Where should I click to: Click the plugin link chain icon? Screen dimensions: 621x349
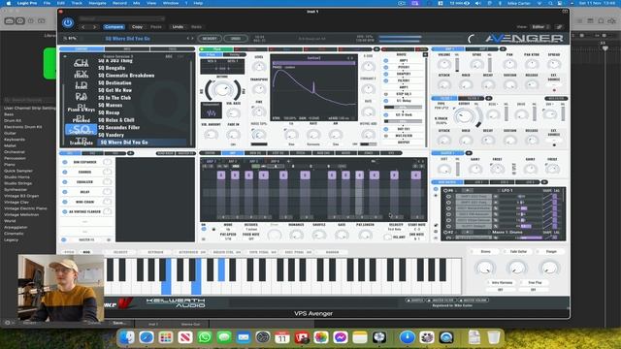559,27
